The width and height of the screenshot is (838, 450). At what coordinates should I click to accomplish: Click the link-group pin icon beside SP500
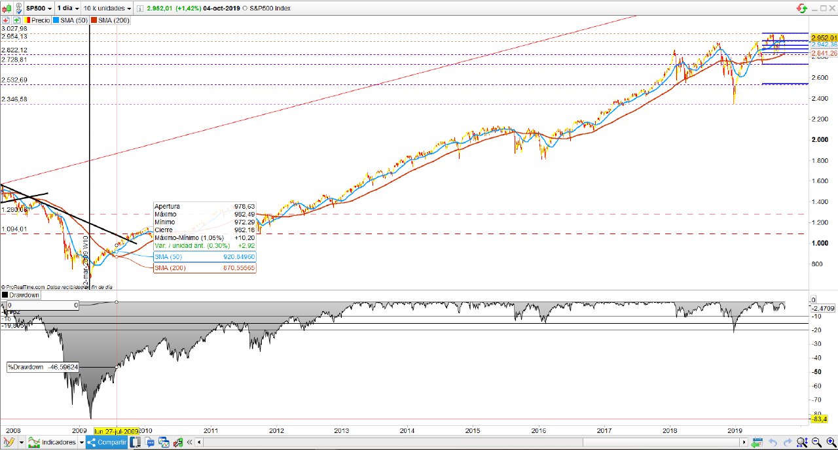point(19,8)
